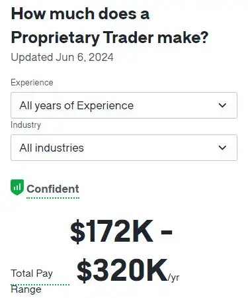Click the chevron arrow in Experience dropdown

pyautogui.click(x=222, y=105)
